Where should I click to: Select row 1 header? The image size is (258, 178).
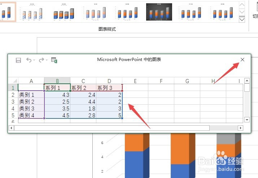(13, 88)
